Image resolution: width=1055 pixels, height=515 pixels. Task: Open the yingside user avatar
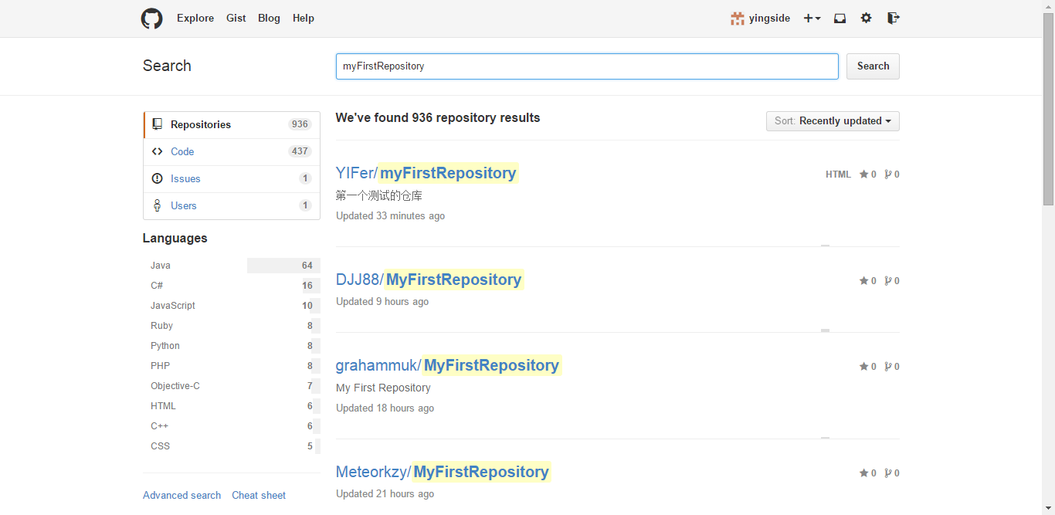(738, 19)
